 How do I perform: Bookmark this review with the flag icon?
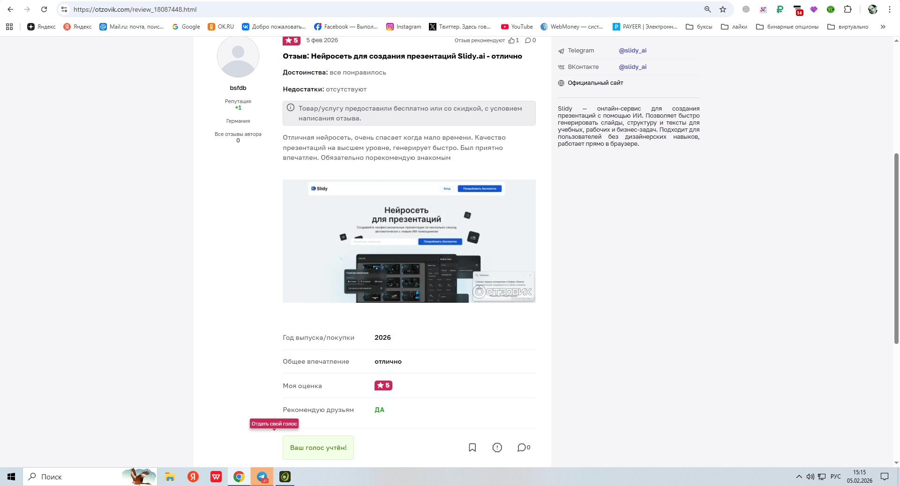pos(472,448)
